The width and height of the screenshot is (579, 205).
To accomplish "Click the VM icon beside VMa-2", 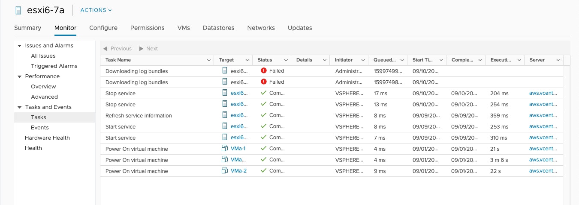I will click(224, 171).
